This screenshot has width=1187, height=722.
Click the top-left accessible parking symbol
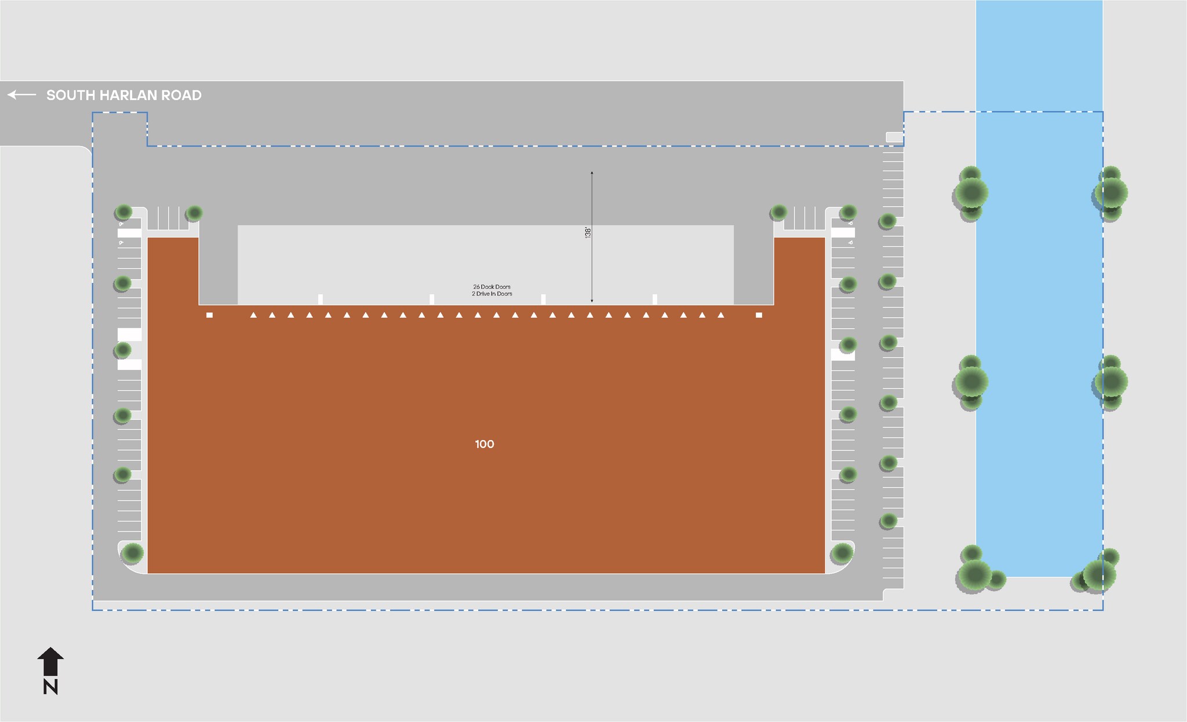(x=121, y=223)
